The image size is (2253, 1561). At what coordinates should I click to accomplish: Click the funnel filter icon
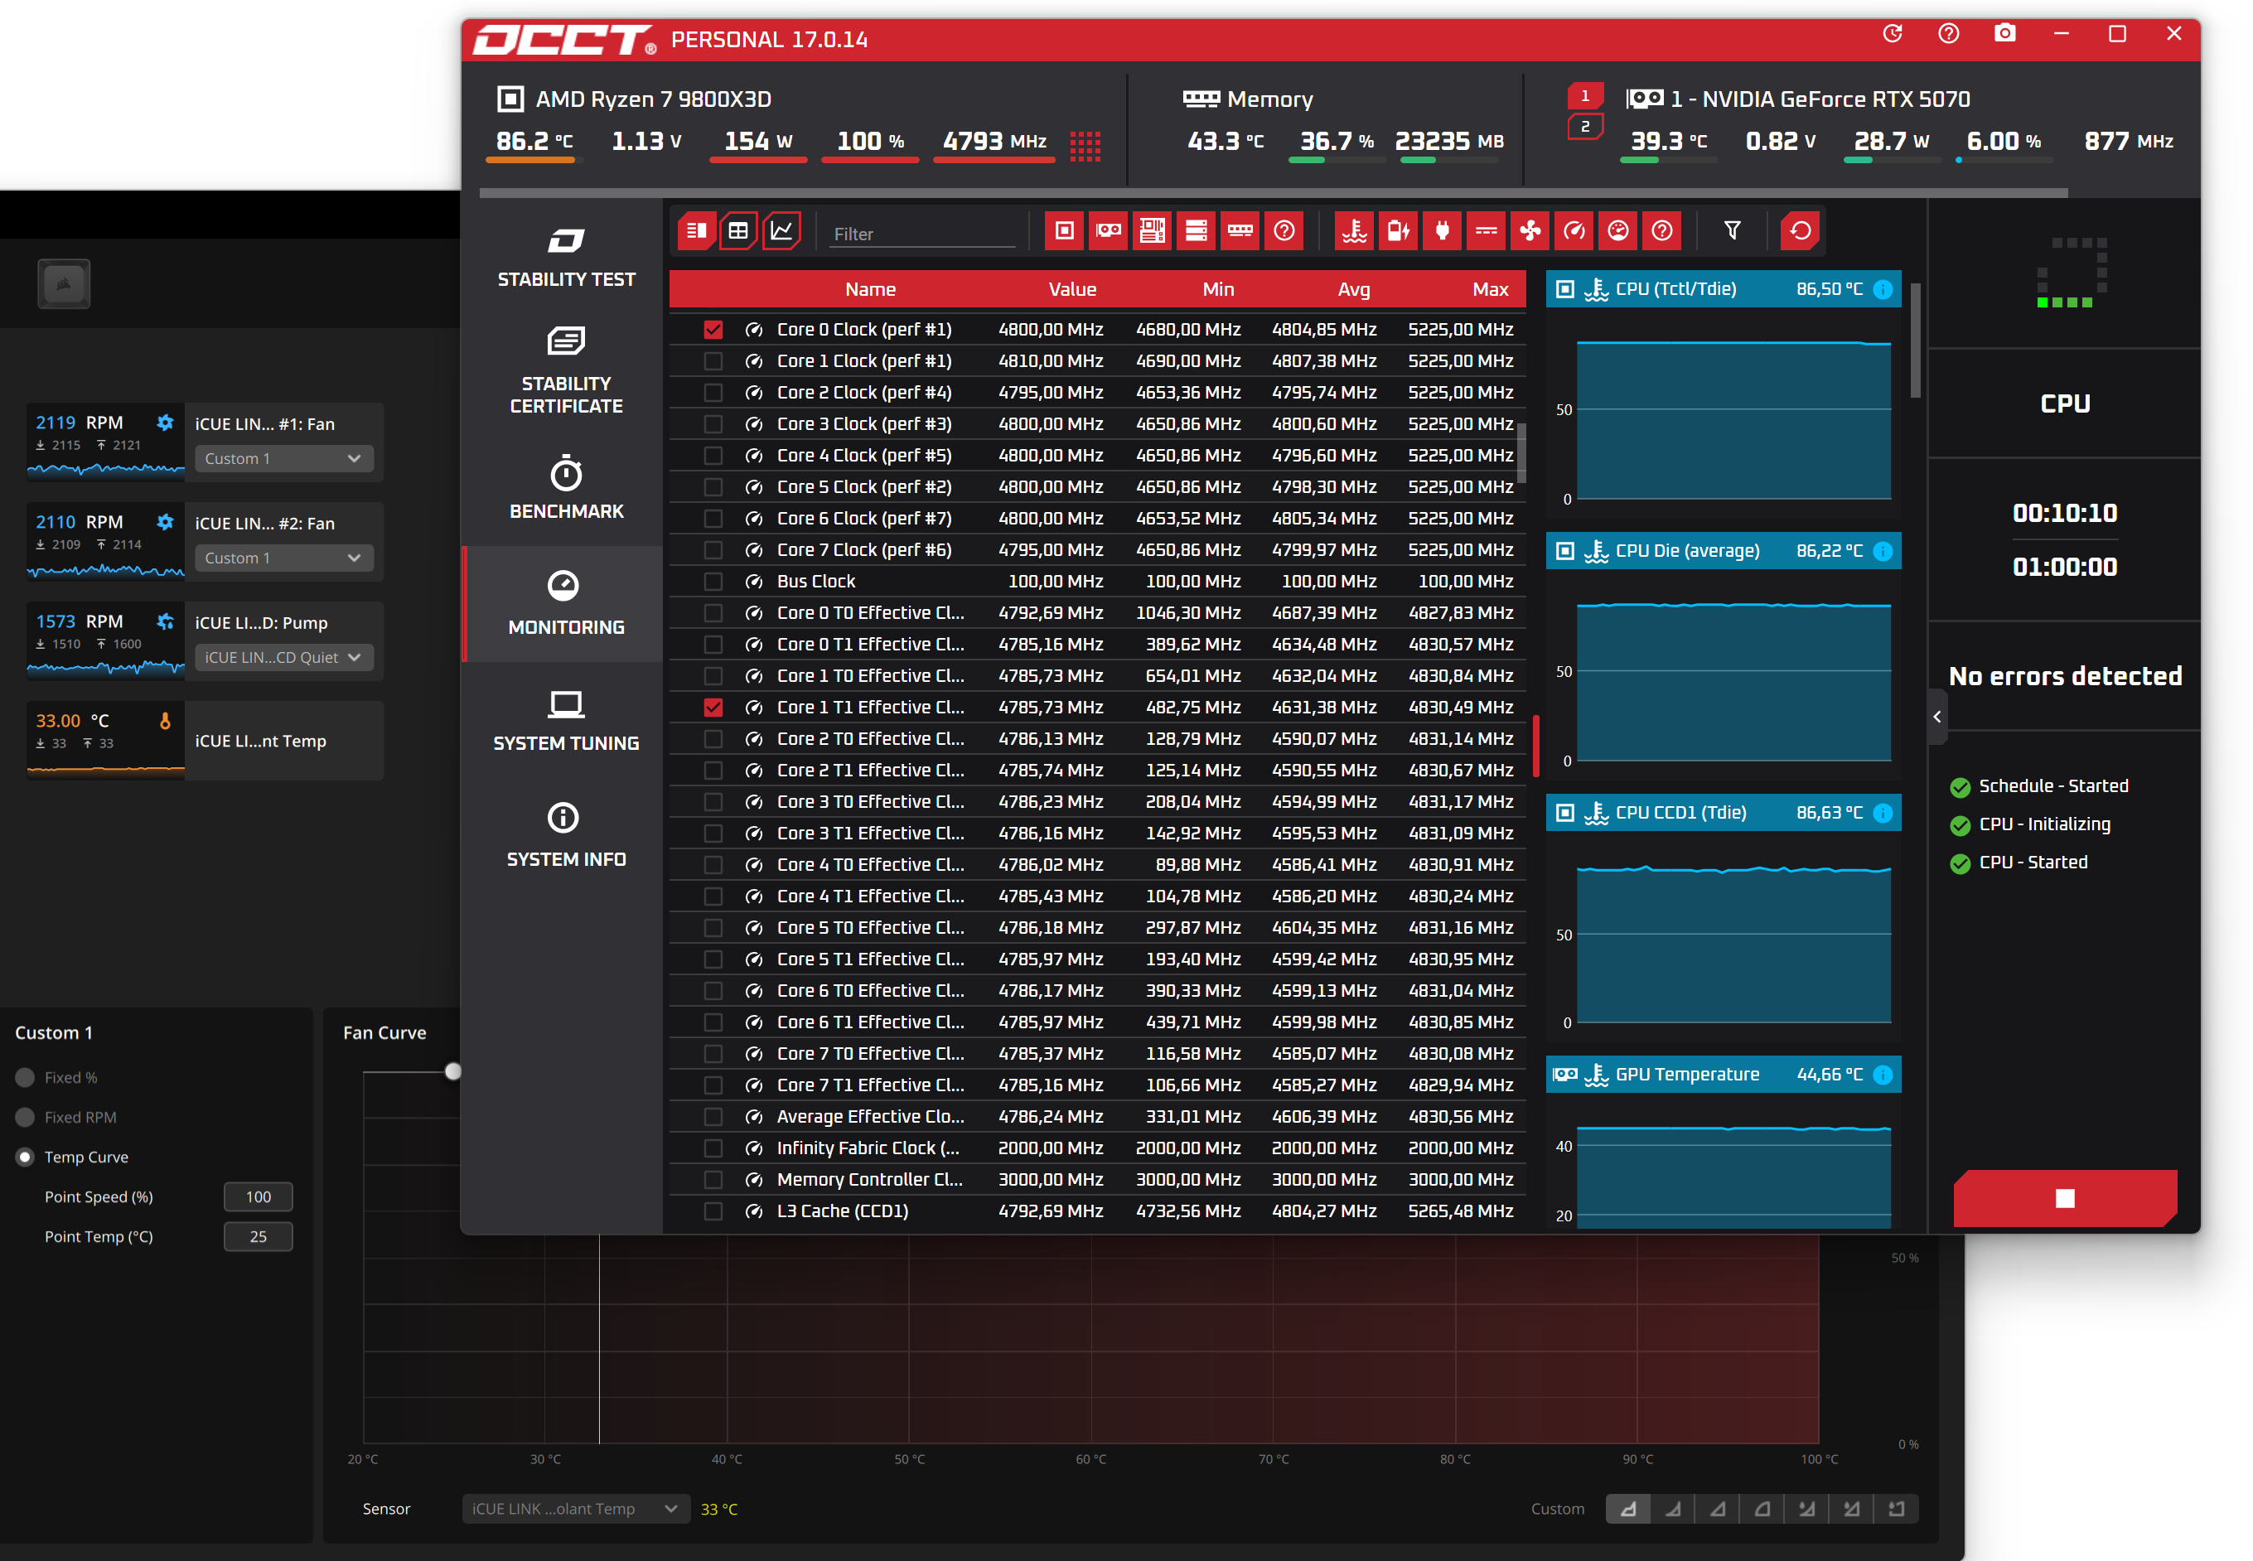1732,231
